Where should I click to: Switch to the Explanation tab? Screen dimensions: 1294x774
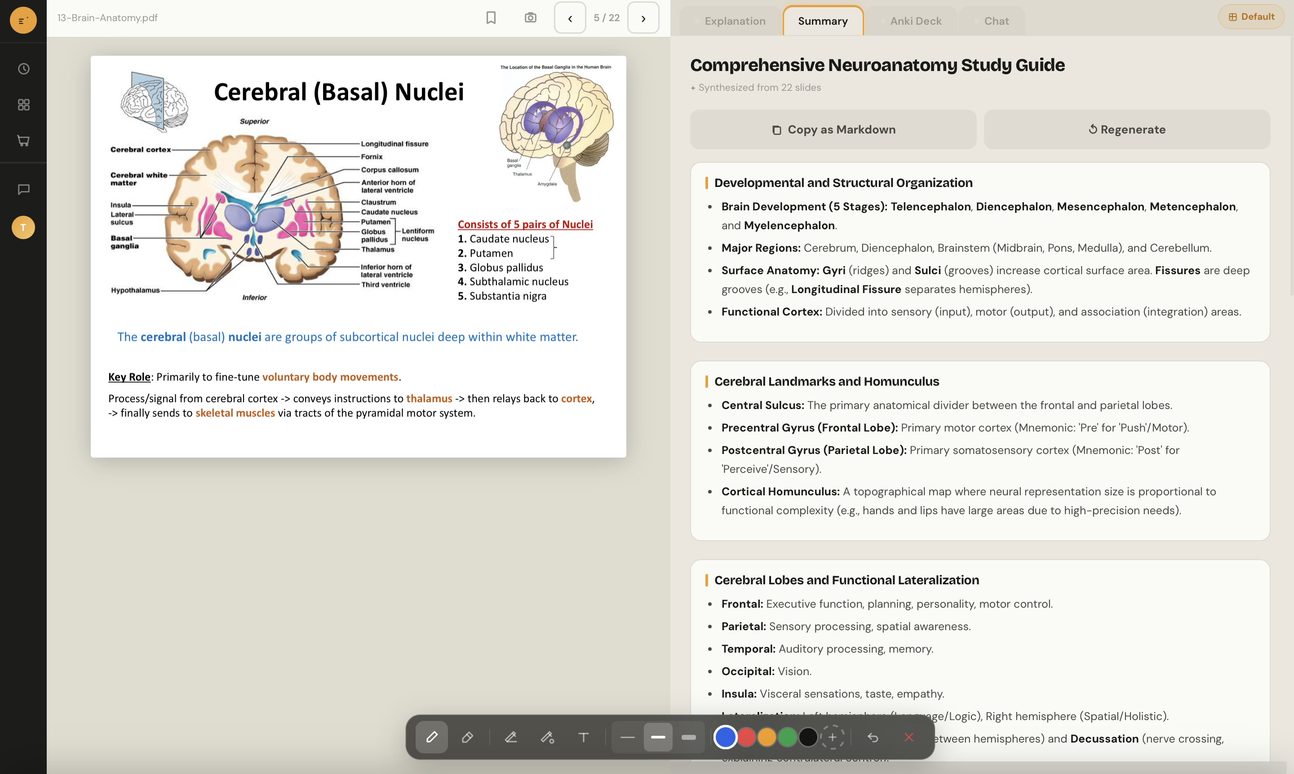pos(730,21)
